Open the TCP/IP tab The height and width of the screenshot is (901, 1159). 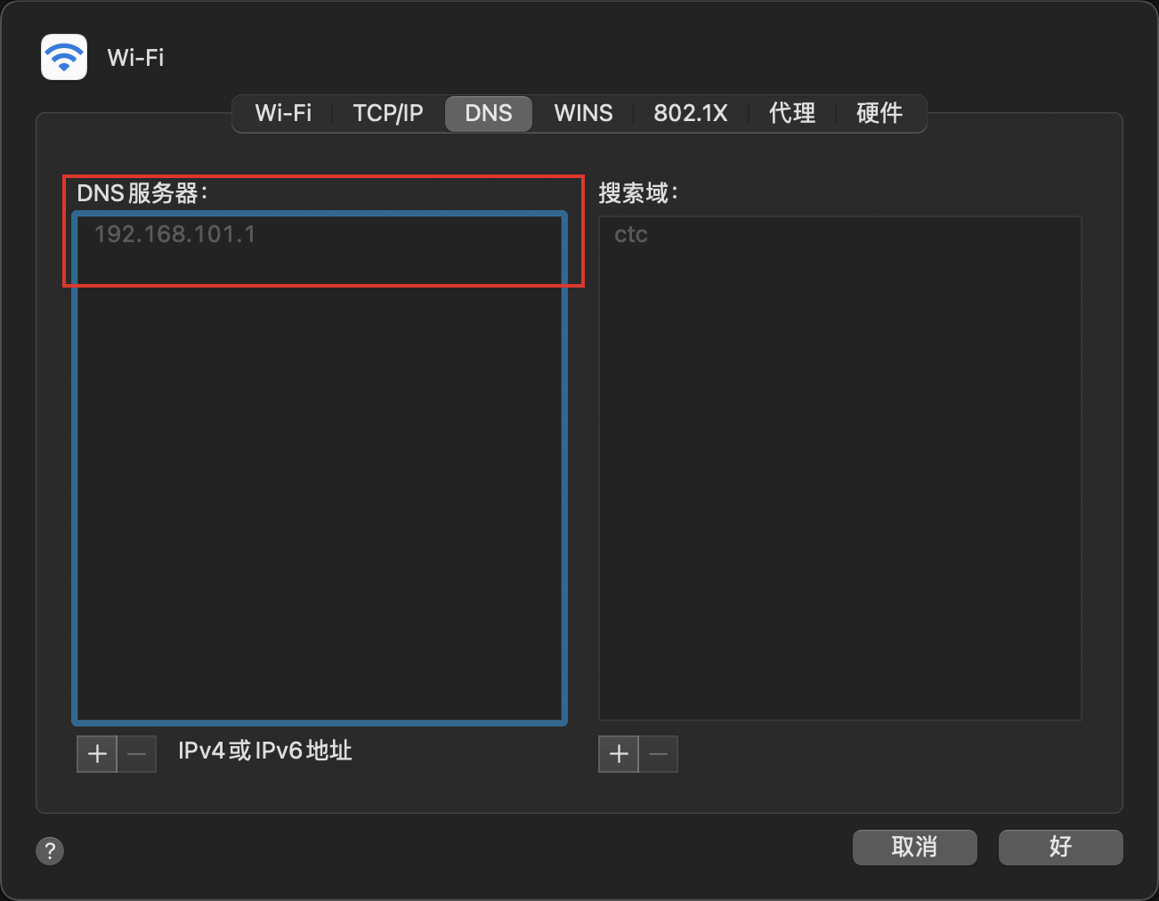tap(388, 113)
